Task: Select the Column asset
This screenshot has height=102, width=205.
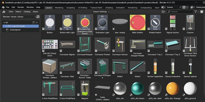Action: tap(190, 24)
